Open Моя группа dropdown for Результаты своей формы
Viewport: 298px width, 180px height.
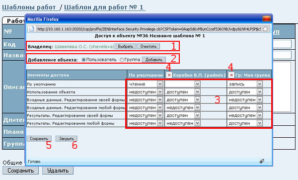click(245, 115)
